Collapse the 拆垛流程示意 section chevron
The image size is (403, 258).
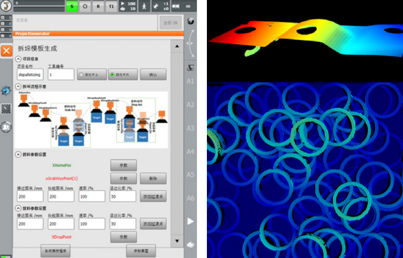(18, 87)
